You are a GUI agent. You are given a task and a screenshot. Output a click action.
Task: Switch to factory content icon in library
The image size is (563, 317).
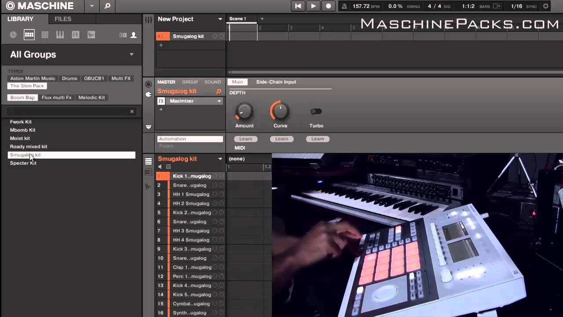coord(123,35)
